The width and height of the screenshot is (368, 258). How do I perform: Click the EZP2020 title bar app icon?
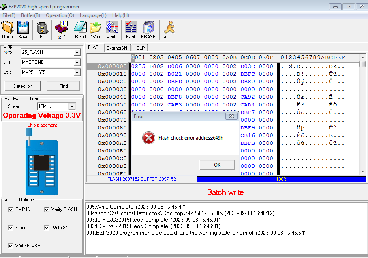tap(4, 6)
